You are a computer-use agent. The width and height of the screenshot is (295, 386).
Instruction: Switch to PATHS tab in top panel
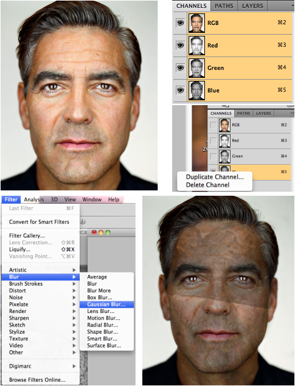[224, 5]
